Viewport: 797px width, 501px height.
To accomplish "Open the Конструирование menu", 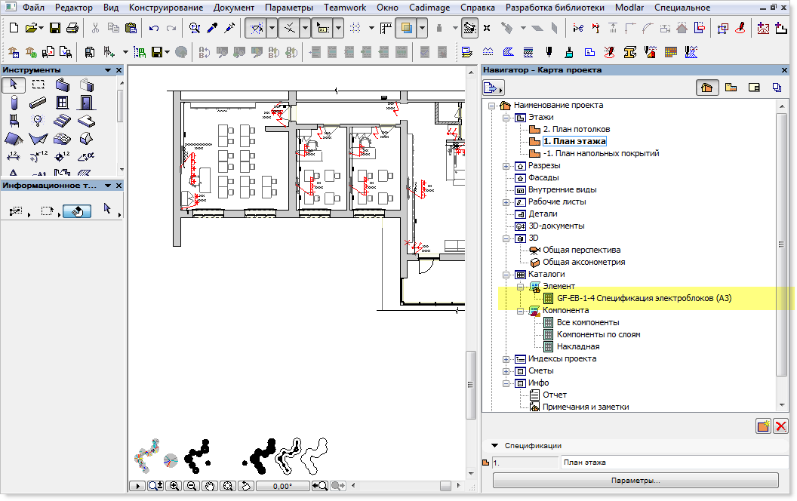I will click(166, 8).
